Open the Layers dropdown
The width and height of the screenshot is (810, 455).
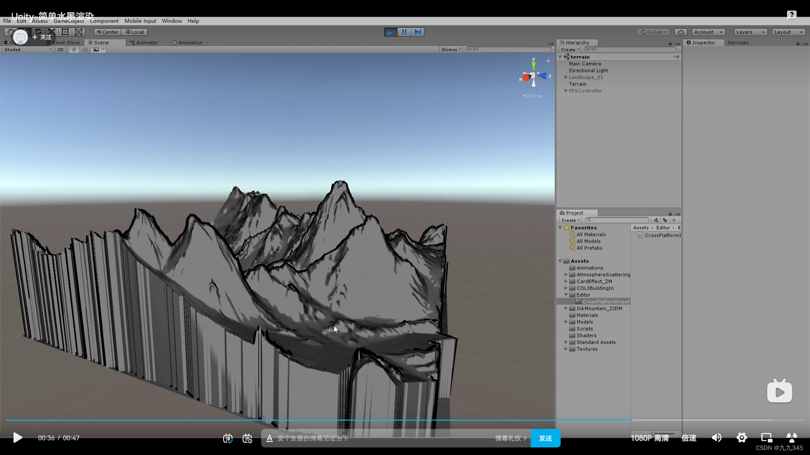[750, 32]
